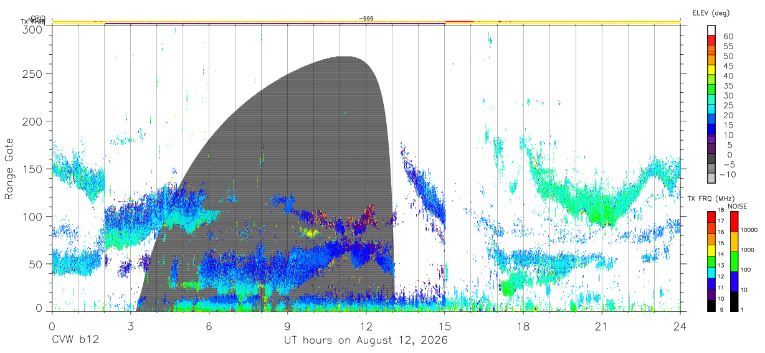The image size is (765, 353).
Task: Pick the black swatch in the TX FRQ colorbar
Action: (711, 306)
